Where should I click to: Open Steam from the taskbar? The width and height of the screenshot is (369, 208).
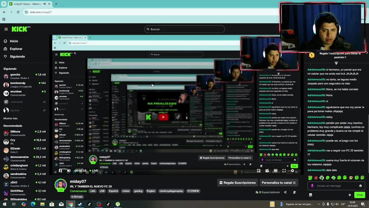pos(80,204)
